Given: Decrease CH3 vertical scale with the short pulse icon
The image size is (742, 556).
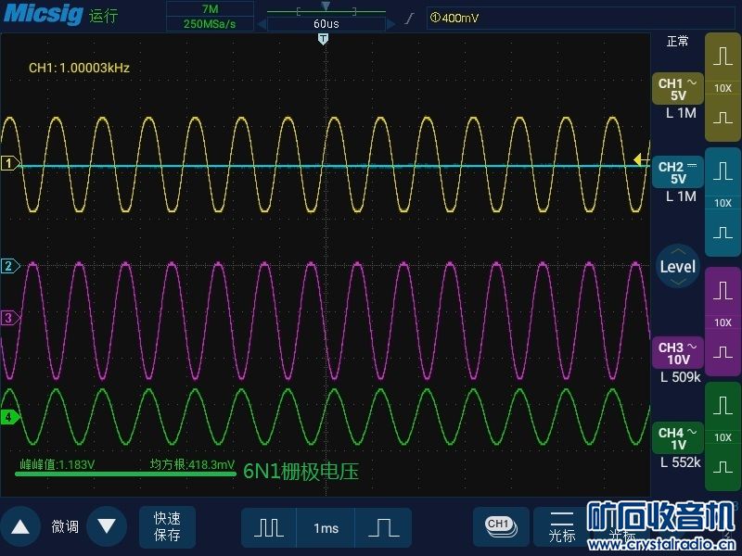Looking at the screenshot, I should coord(723,353).
